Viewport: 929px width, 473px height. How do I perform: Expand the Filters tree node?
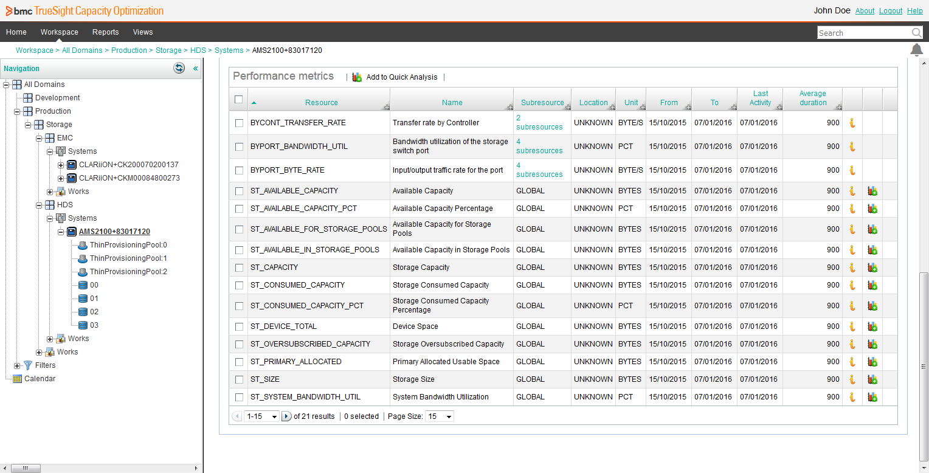(x=17, y=365)
